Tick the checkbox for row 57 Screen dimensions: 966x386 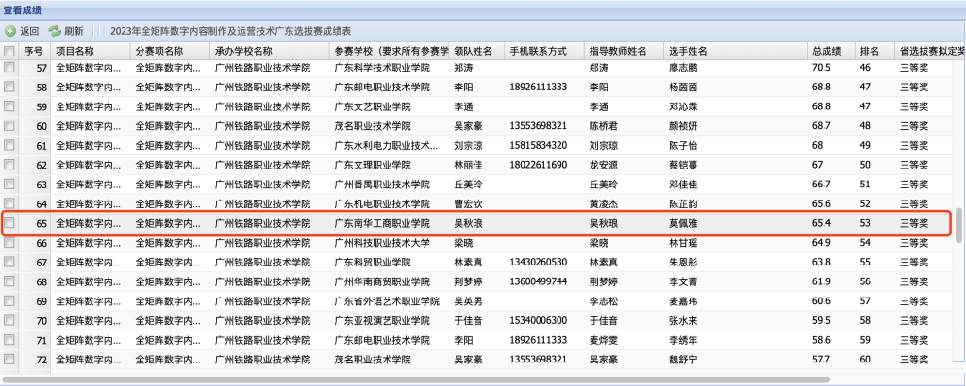[x=9, y=69]
